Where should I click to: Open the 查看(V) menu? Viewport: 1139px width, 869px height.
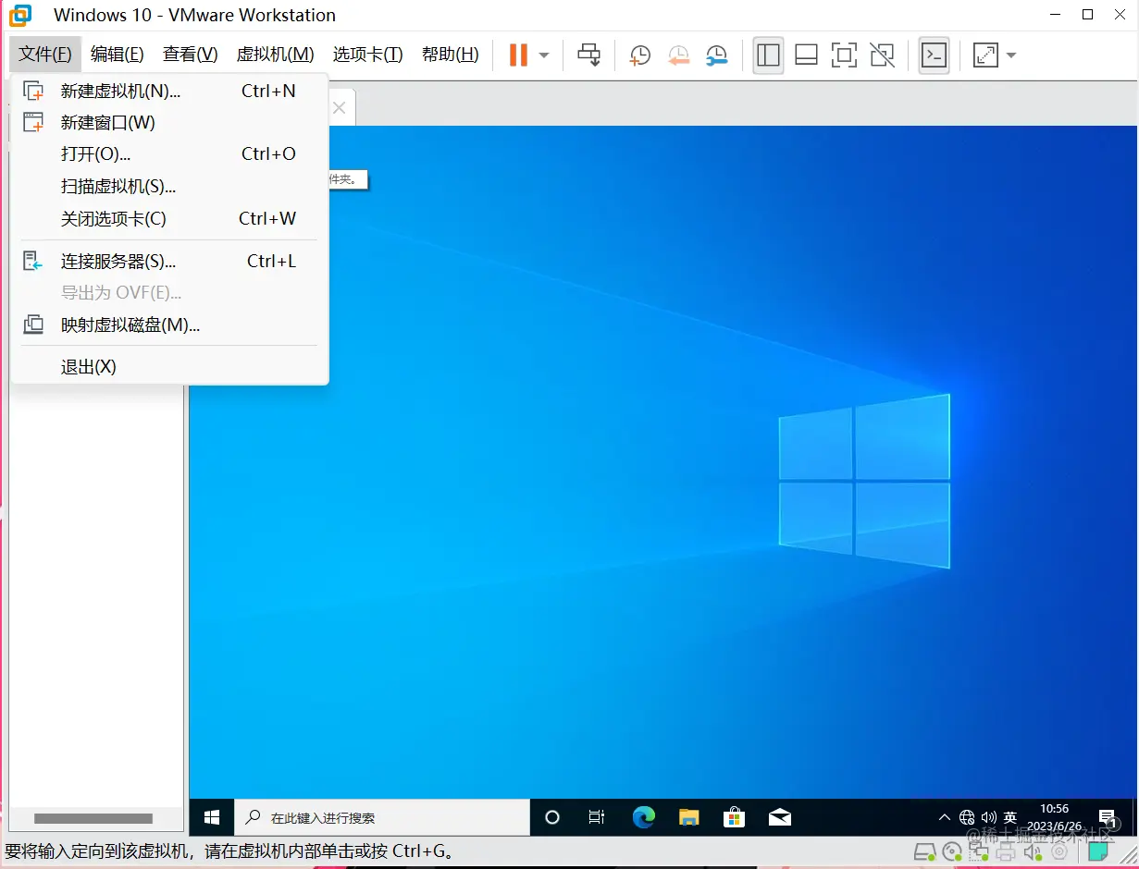click(191, 55)
